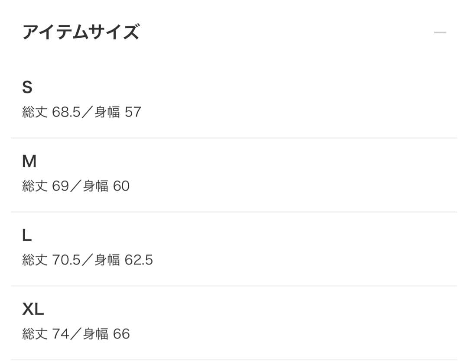Screen dimensions: 468x362
Task: Click the アイテムサイズ heading
Action: [x=81, y=32]
